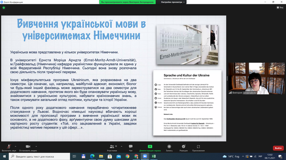The height and width of the screenshot is (160, 286).
Task: Expand audio options arrow next to microphone
Action: (15, 146)
